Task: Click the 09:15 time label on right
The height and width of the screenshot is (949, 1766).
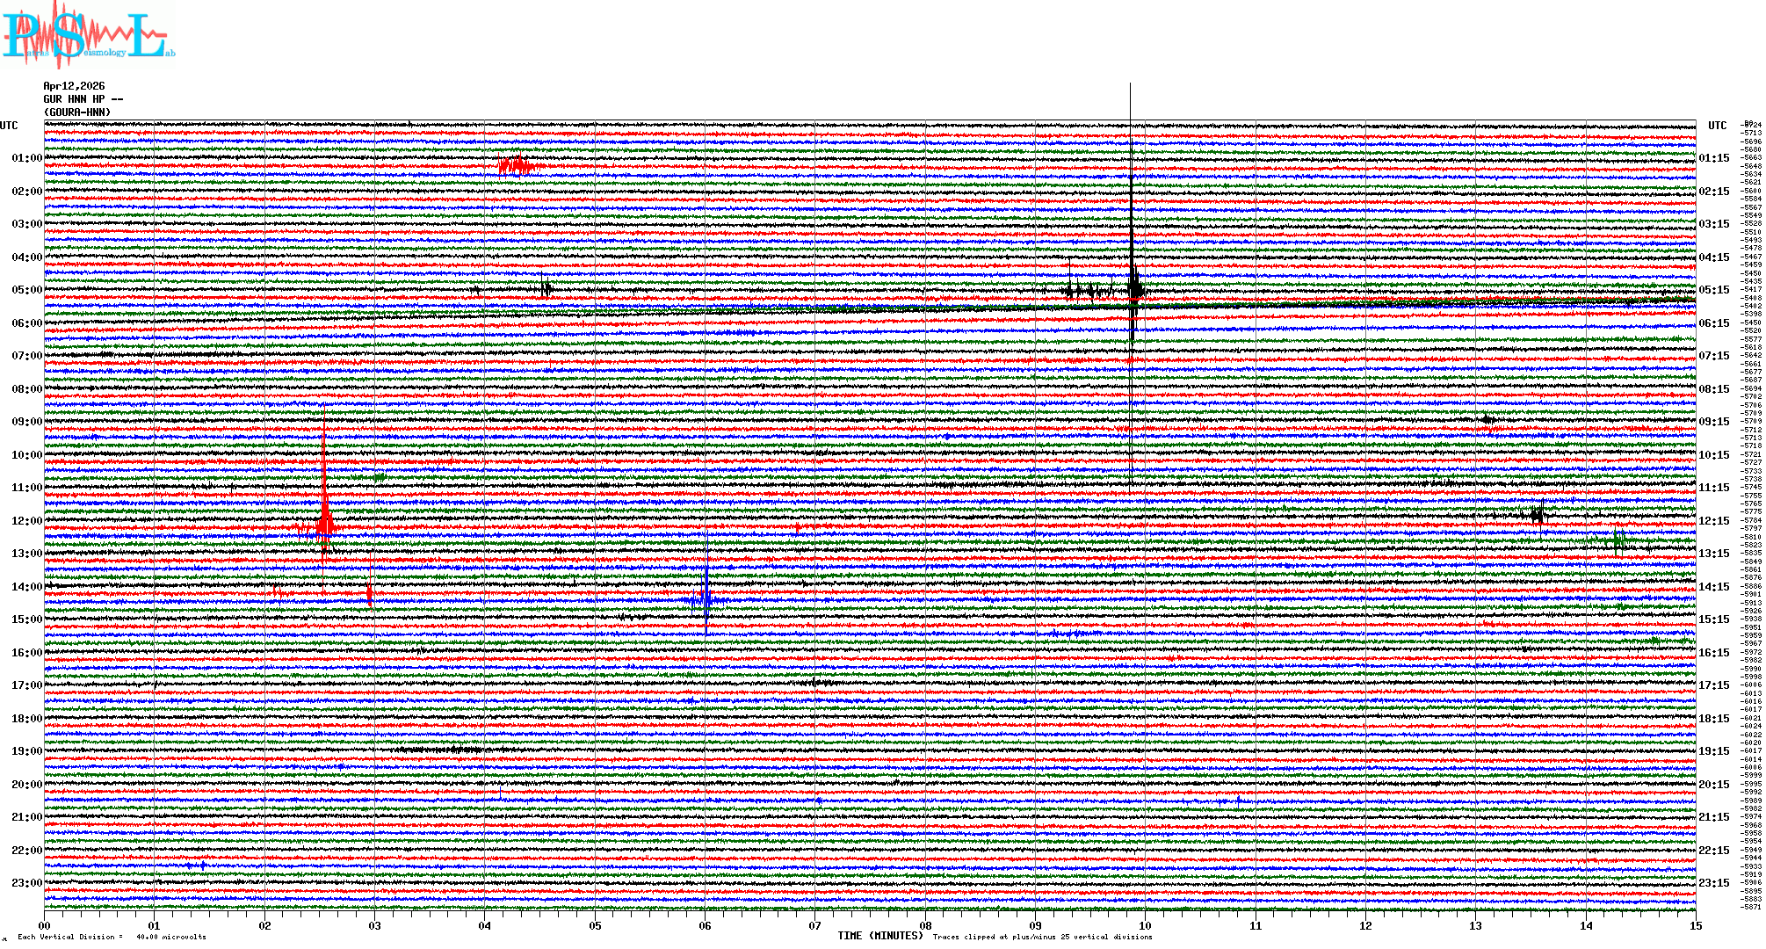Action: pyautogui.click(x=1713, y=422)
